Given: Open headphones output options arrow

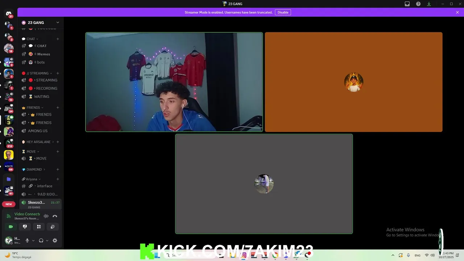Looking at the screenshot, I should click(47, 240).
